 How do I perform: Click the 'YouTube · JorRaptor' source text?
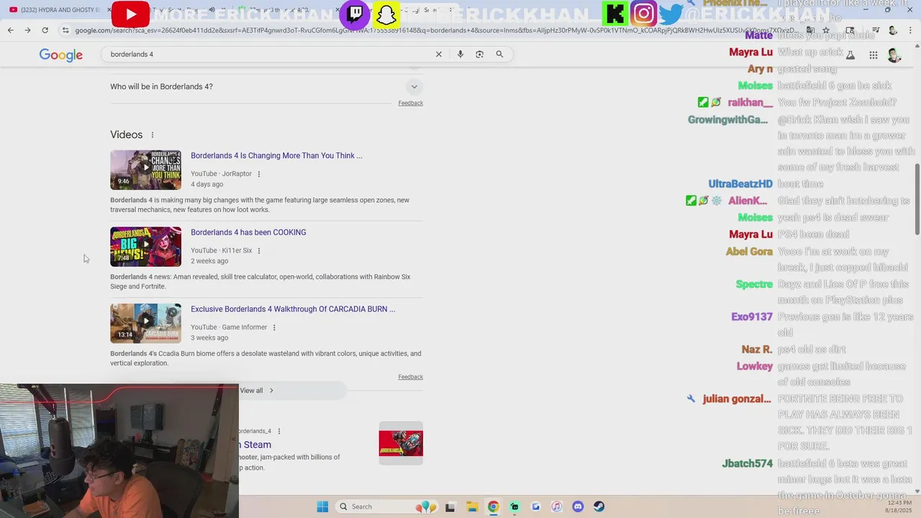click(x=221, y=174)
